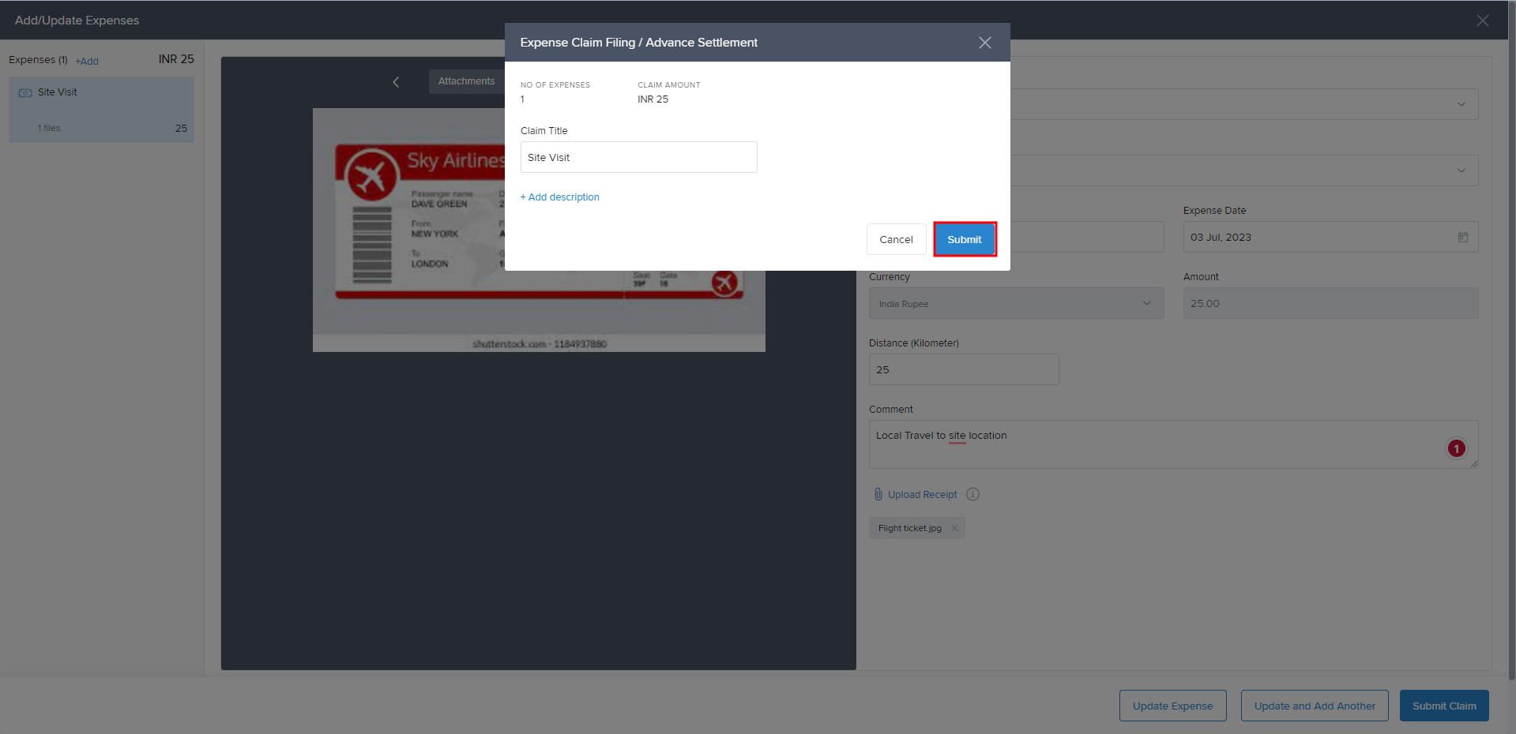Edit the Claim Title input field
This screenshot has width=1516, height=734.
click(638, 157)
